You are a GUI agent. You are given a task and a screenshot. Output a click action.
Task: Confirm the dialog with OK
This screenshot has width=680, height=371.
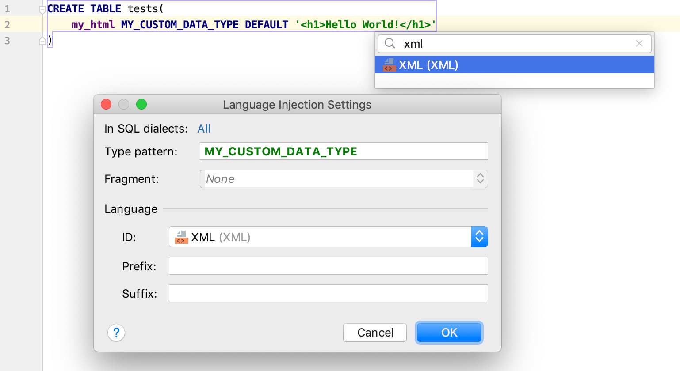click(x=449, y=333)
